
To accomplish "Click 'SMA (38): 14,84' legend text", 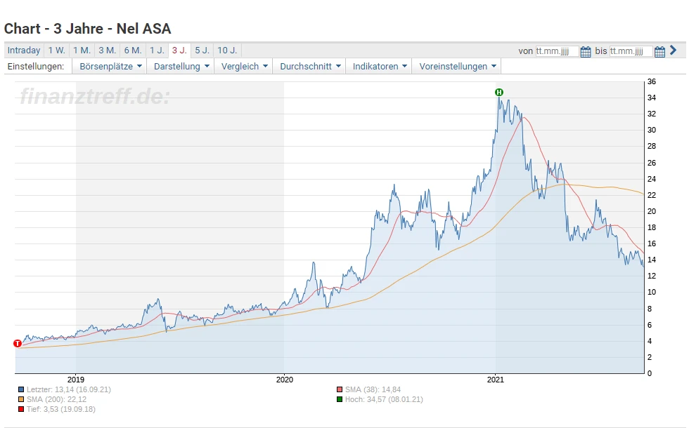I will coord(373,389).
